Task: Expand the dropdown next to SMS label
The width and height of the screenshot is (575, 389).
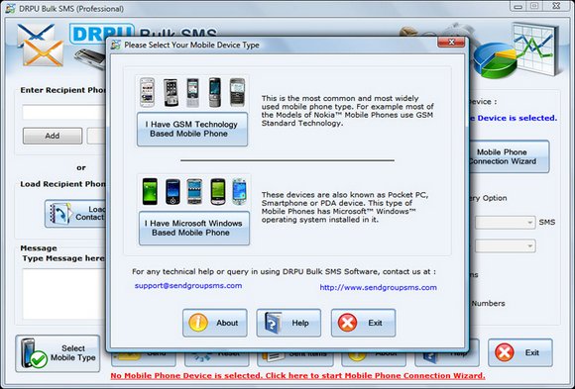Action: click(505, 223)
